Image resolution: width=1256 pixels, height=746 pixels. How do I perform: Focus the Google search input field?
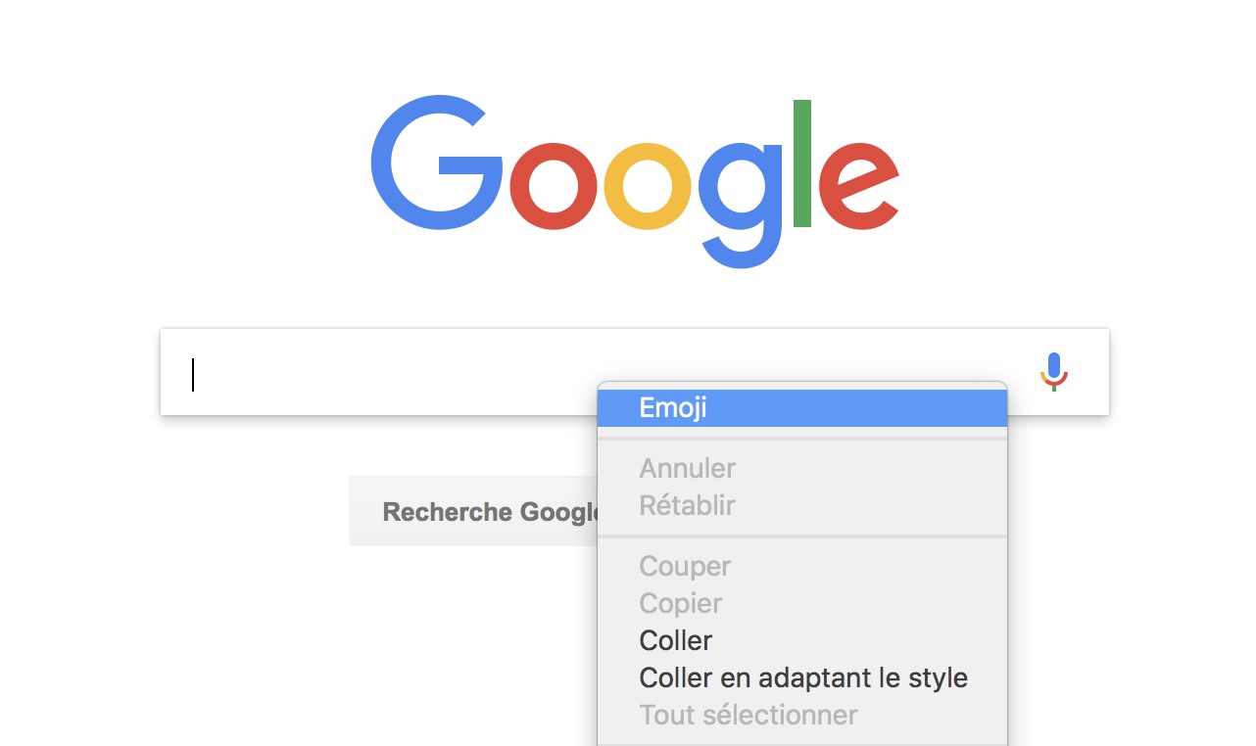(392, 373)
